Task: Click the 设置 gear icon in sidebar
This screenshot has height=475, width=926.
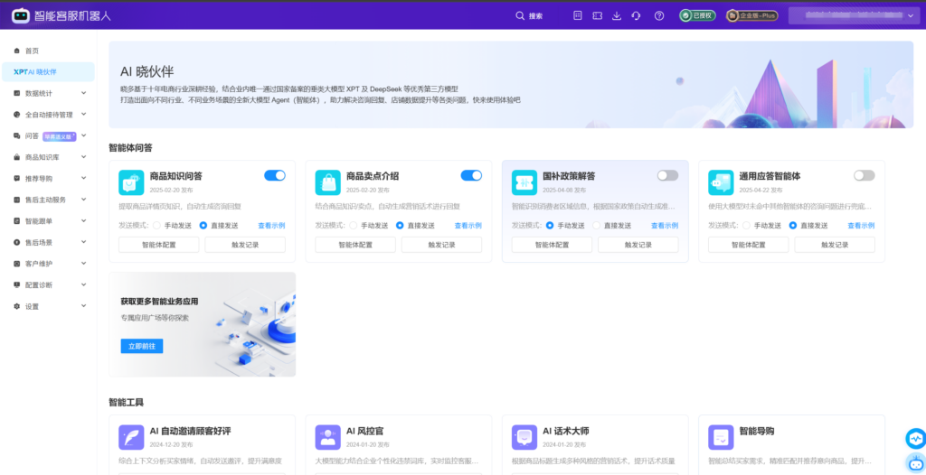Action: (16, 306)
